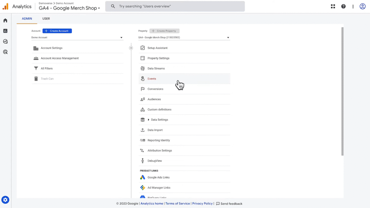Screen dimensions: 370x208
Task: Expand the Data Settings triangle
Action: [149, 120]
